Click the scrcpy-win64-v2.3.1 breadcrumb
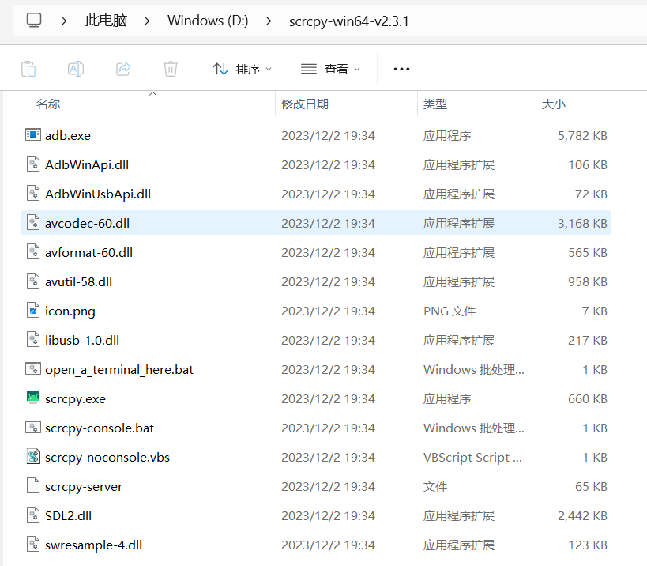Screen dimensions: 647x566 (x=348, y=21)
